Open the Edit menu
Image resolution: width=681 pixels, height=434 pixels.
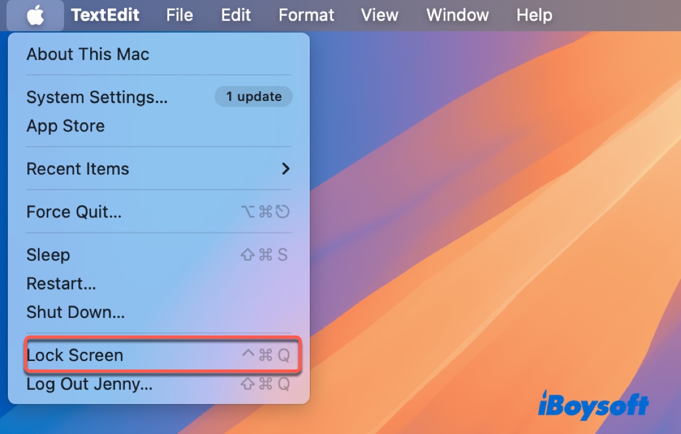236,15
